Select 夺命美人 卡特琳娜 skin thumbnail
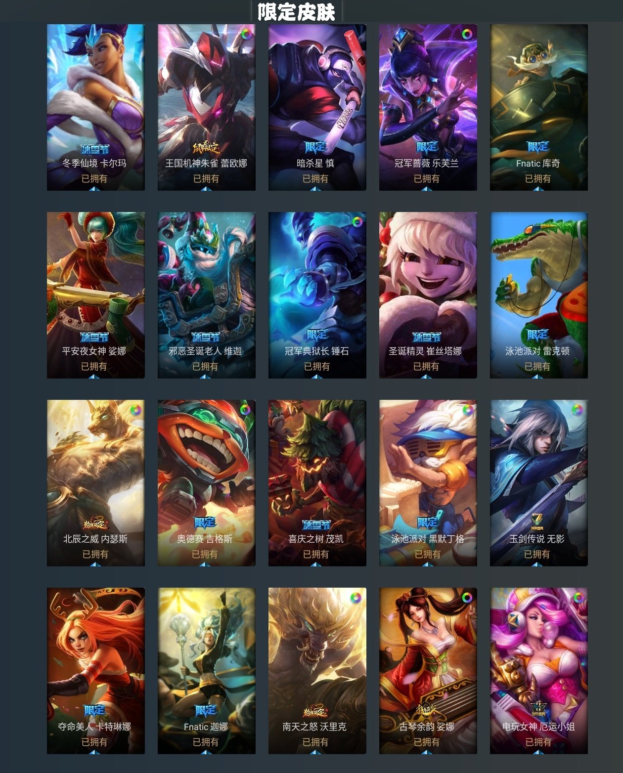The image size is (623, 773). 96,671
